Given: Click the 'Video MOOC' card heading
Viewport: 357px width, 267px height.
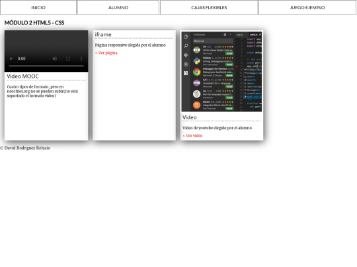Looking at the screenshot, I should click(22, 76).
